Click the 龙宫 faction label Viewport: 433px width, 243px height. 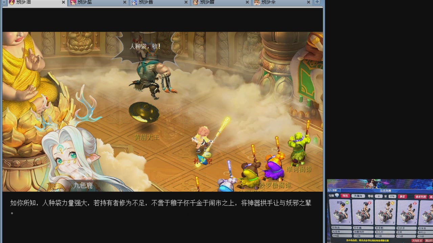(407, 232)
